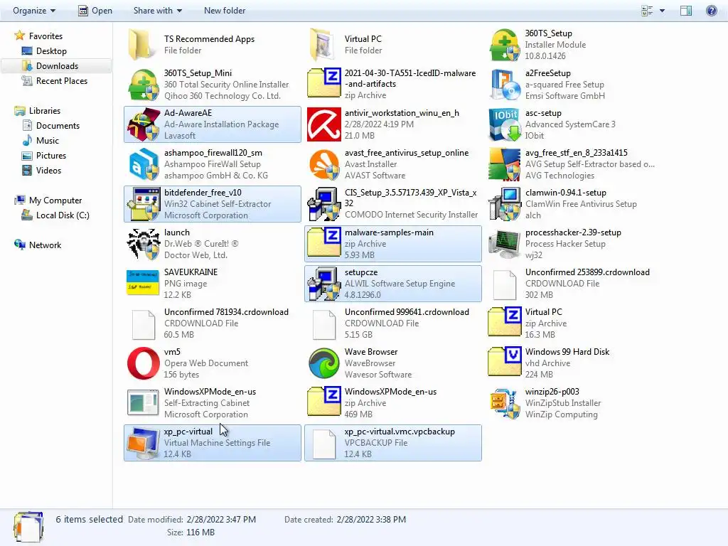Viewport: 728px width, 546px height.
Task: Select the IcedID malware zip archive icon
Action: [x=324, y=82]
